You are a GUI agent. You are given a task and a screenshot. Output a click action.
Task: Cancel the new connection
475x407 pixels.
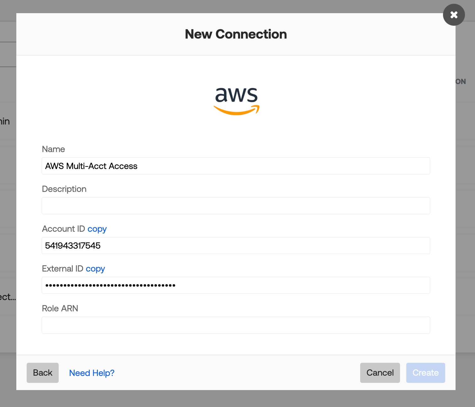pos(380,373)
